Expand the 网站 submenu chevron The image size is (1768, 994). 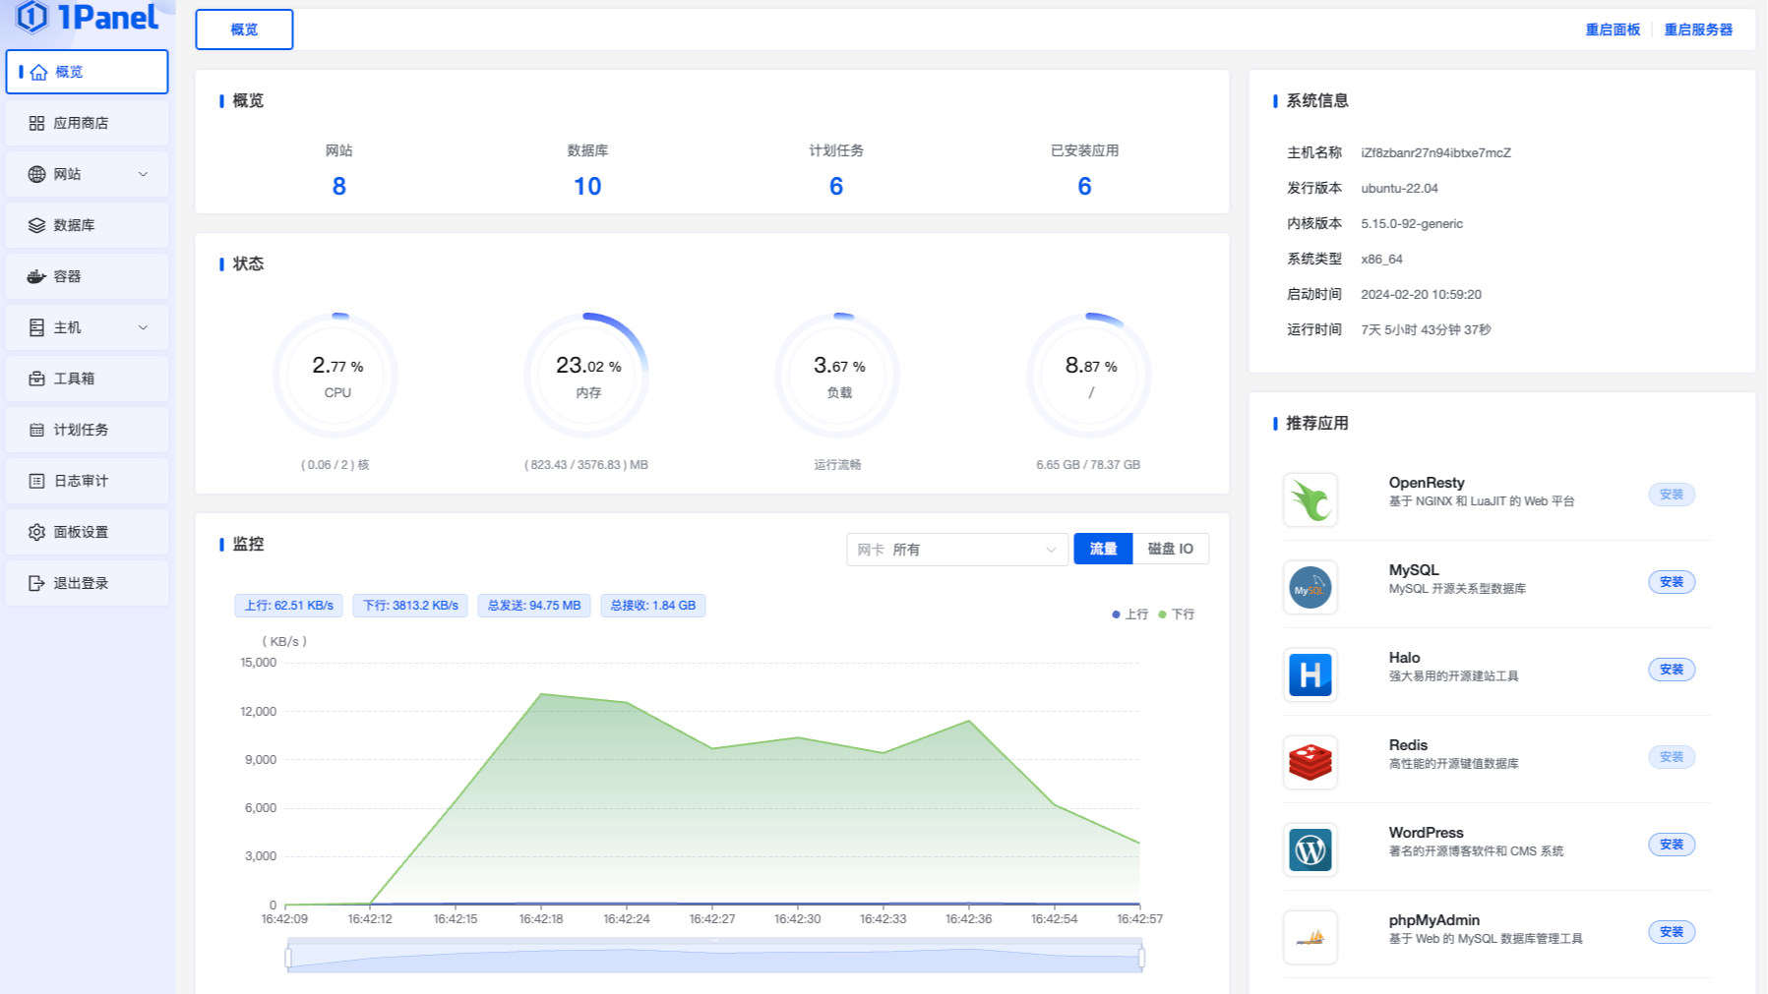tap(143, 174)
